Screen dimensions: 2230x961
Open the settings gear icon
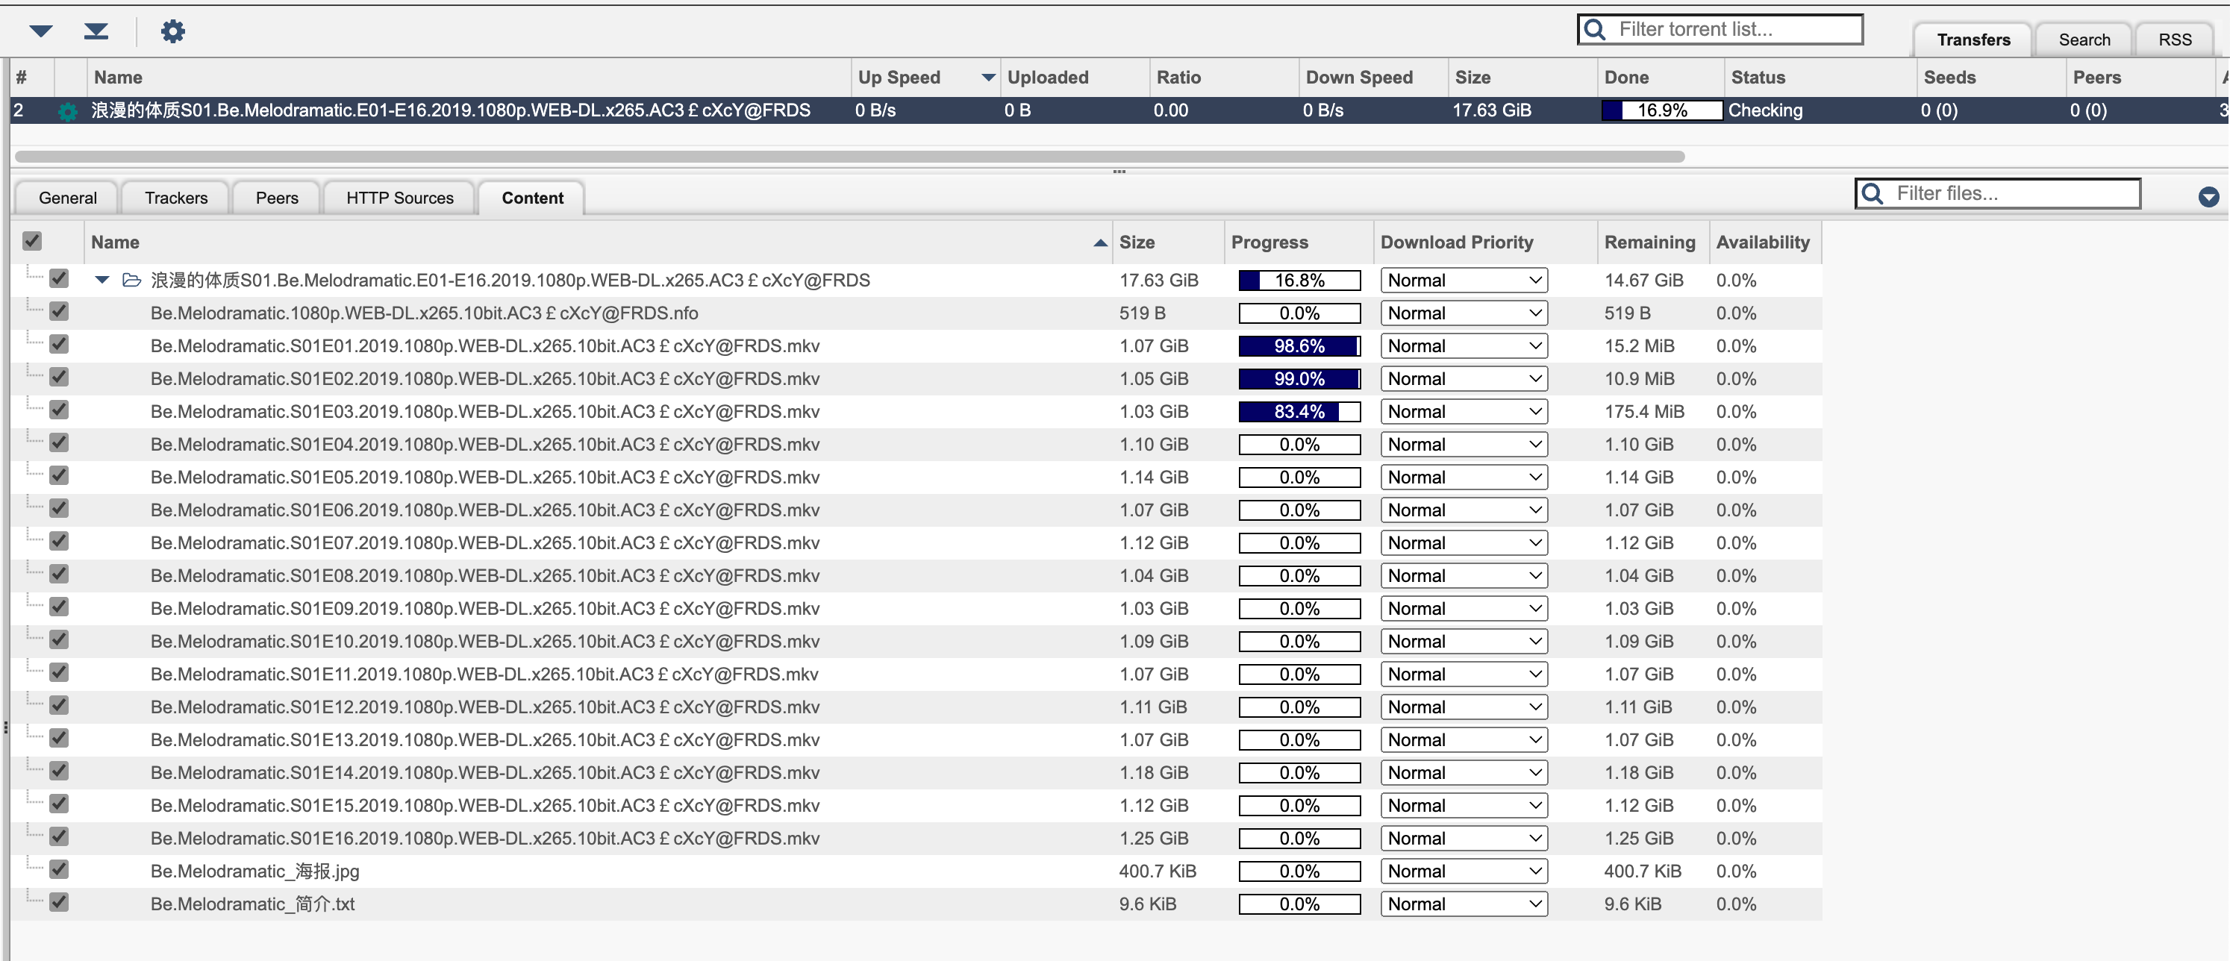tap(173, 31)
